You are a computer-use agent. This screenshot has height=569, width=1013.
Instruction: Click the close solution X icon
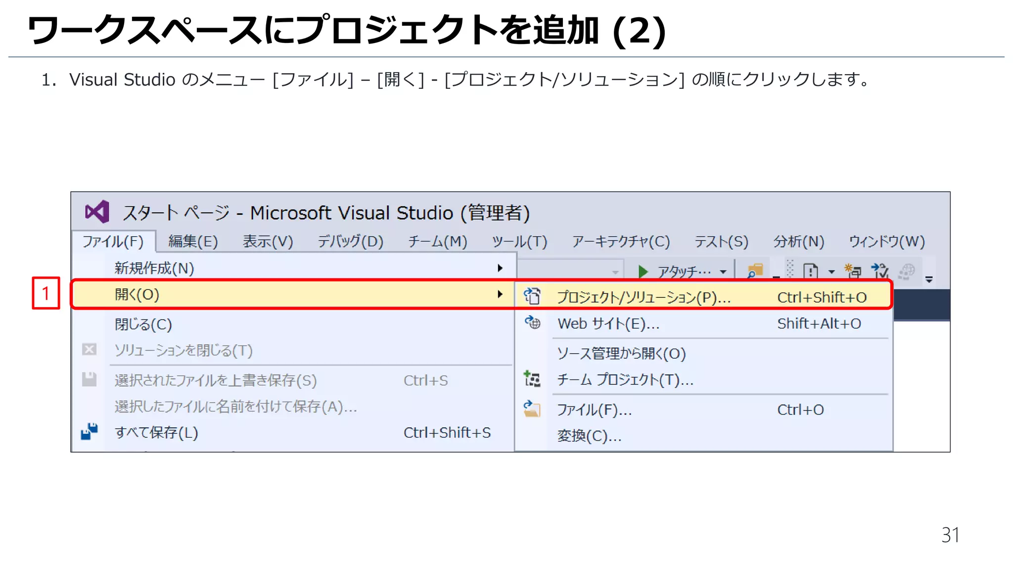pos(89,350)
